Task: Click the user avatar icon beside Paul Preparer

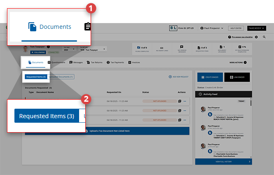Action: point(202,28)
